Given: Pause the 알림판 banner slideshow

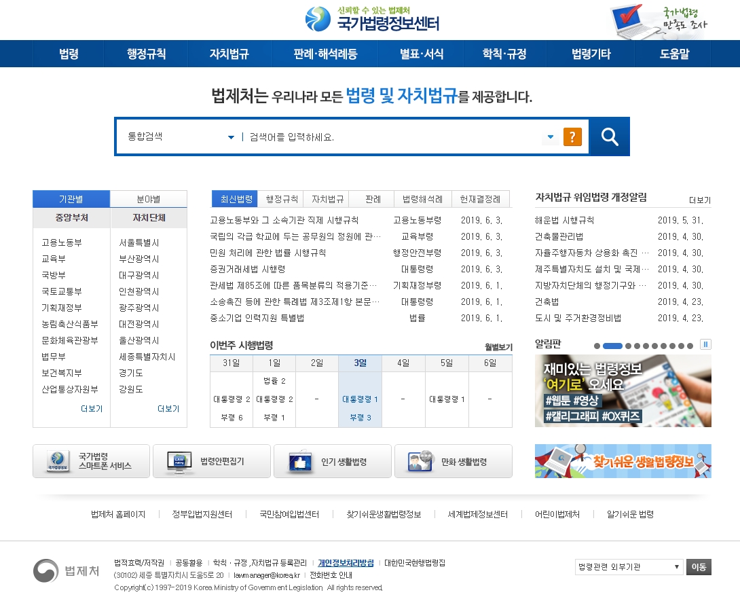Looking at the screenshot, I should tap(706, 345).
